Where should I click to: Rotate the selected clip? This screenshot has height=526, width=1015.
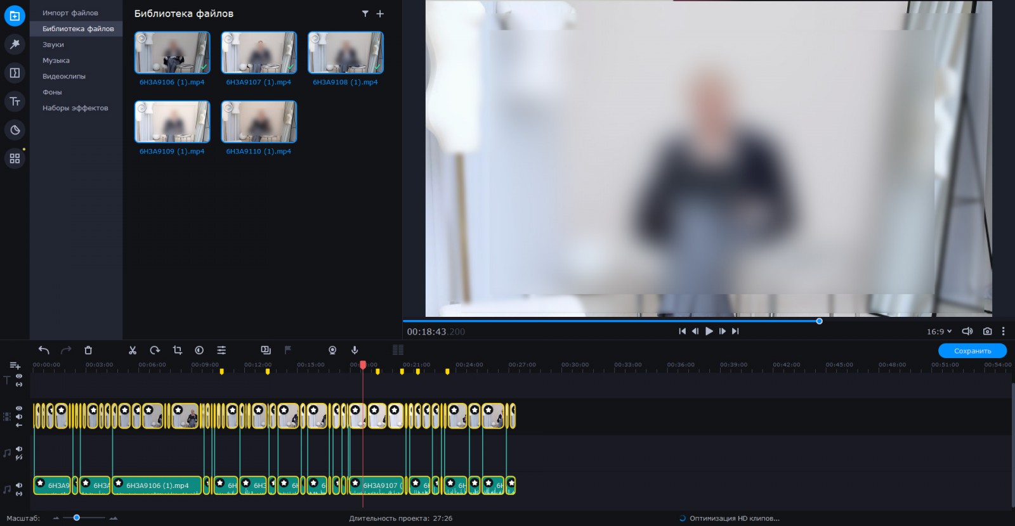(155, 350)
